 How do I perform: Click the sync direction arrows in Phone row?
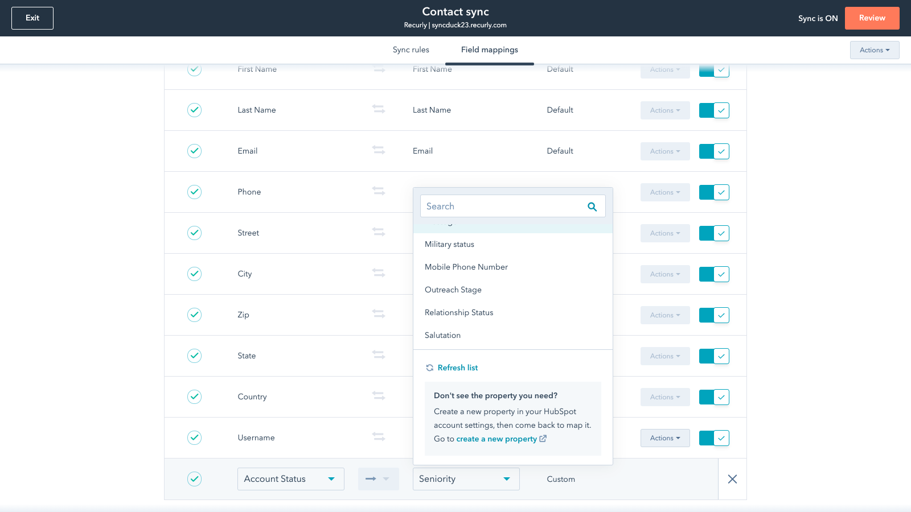pyautogui.click(x=379, y=191)
